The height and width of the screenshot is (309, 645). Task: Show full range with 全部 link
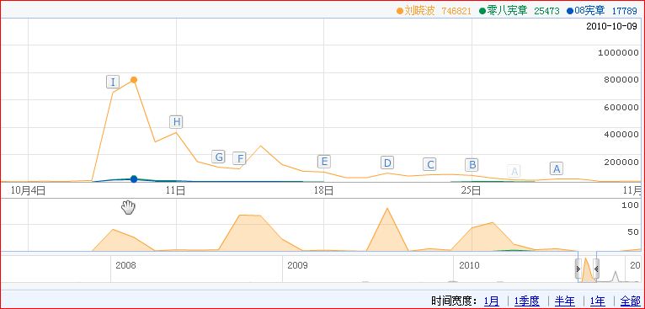[629, 301]
